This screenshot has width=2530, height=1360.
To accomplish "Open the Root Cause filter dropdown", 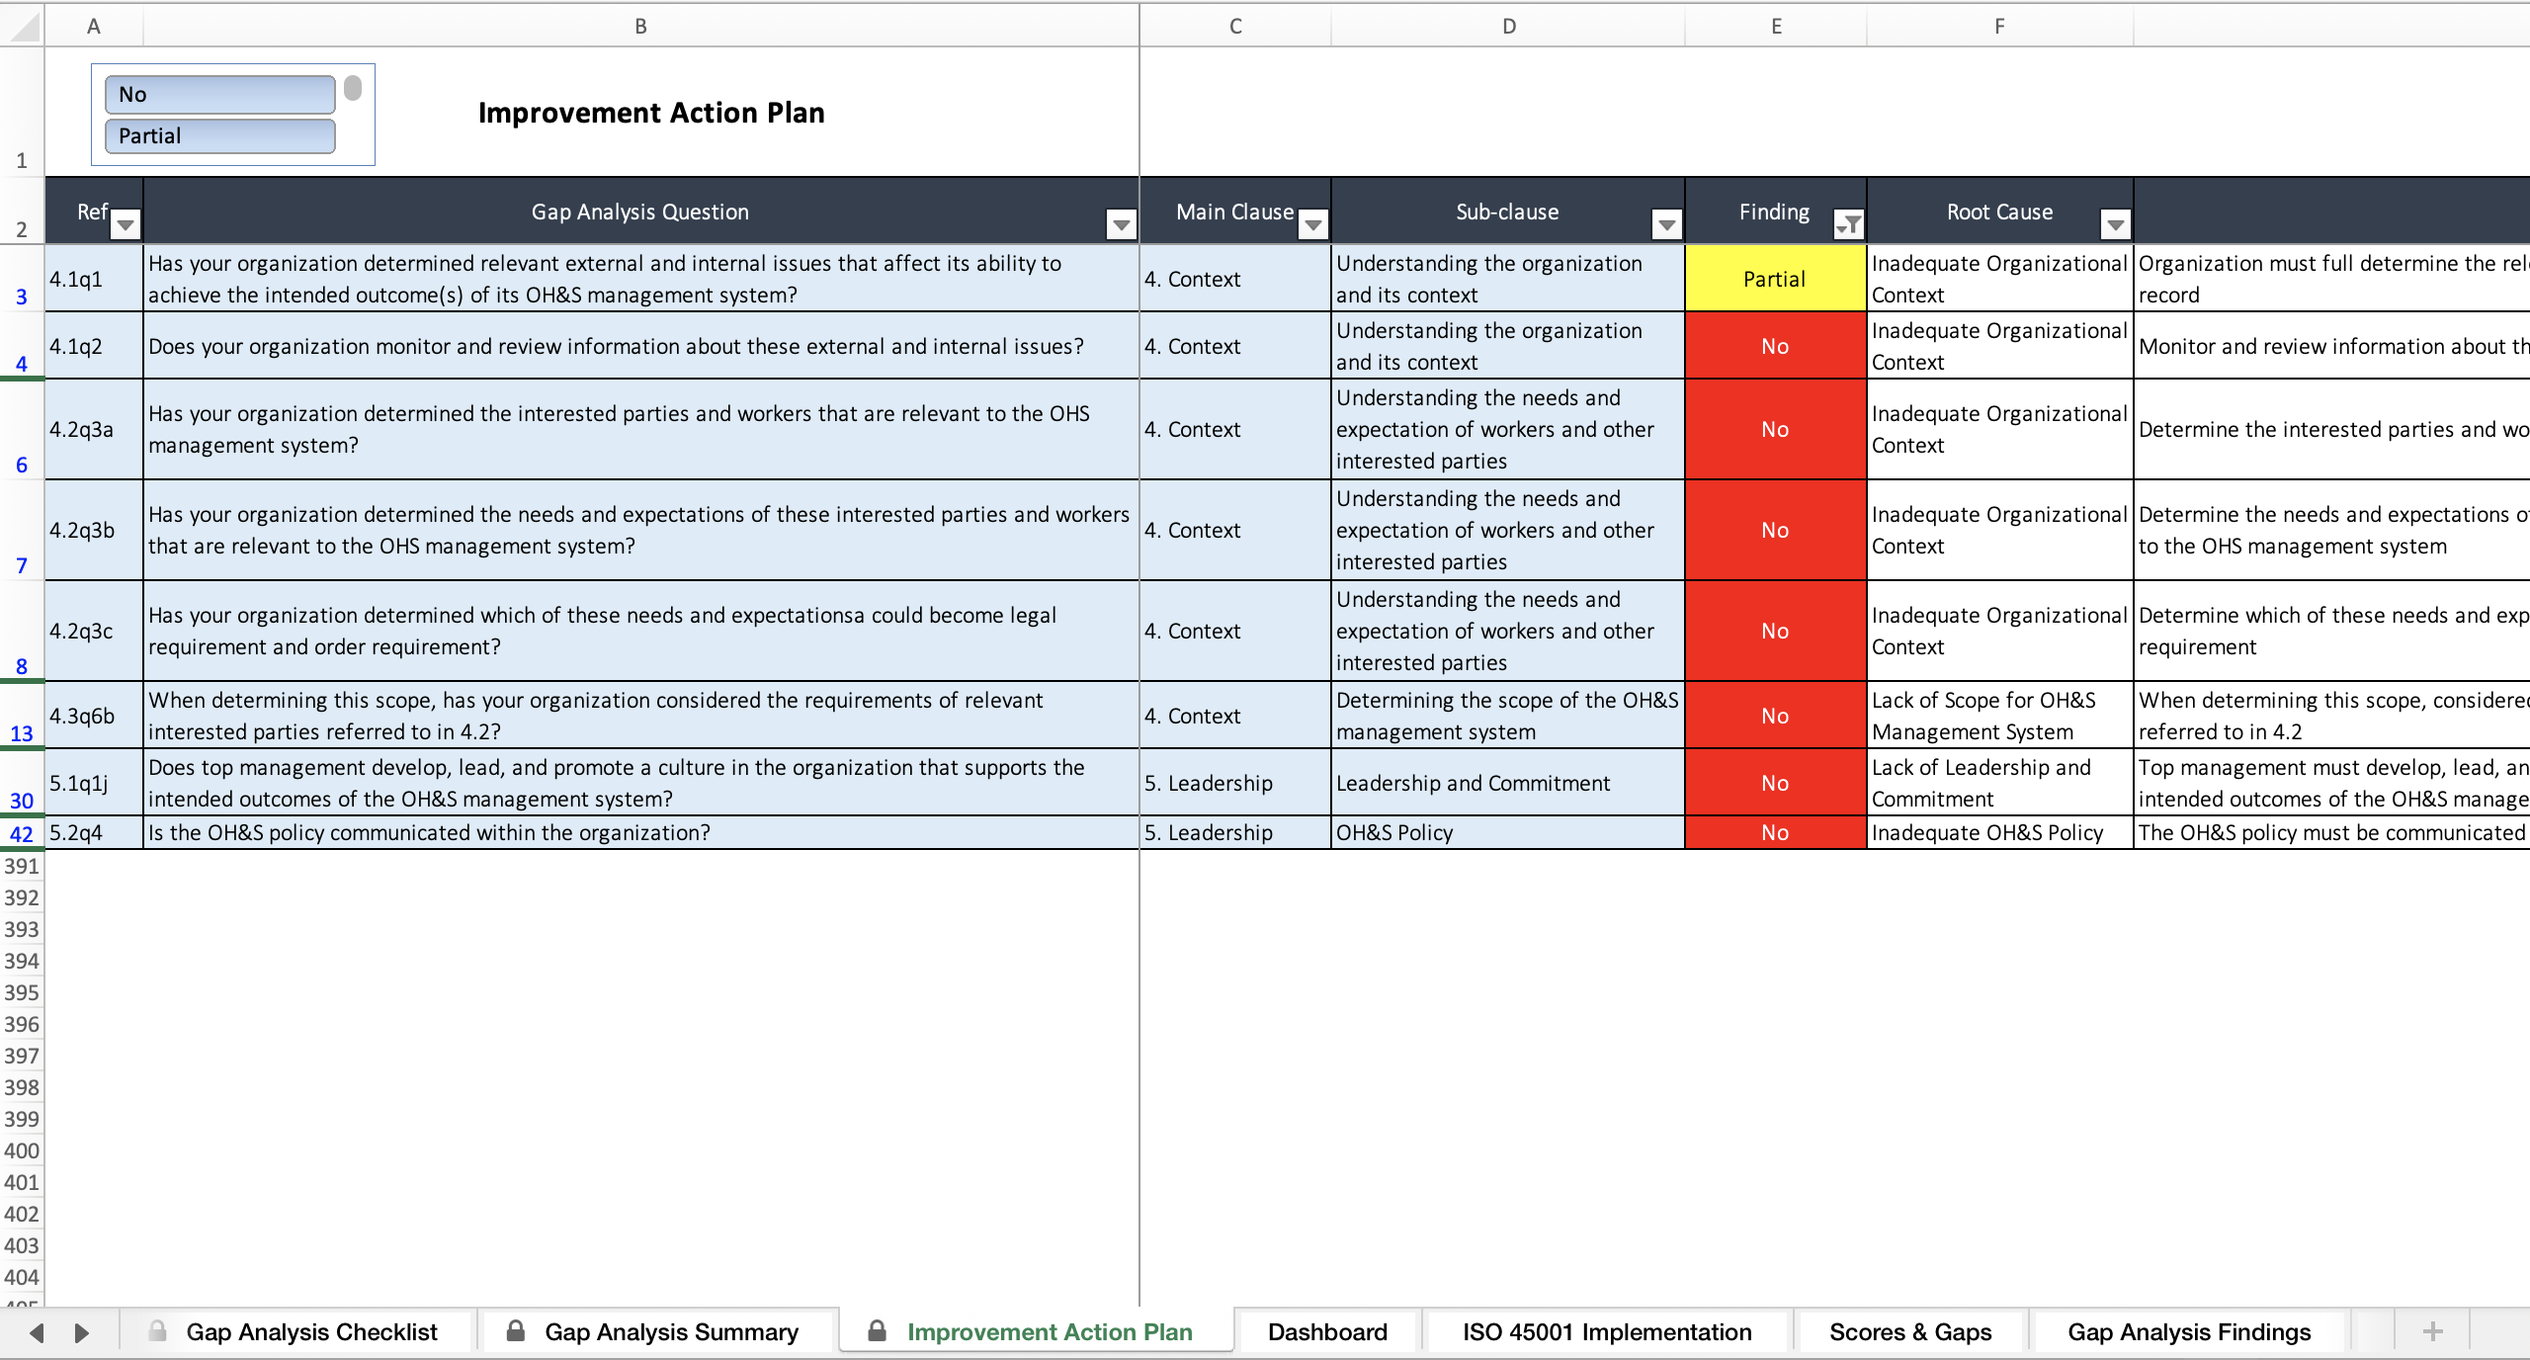I will coord(2115,225).
